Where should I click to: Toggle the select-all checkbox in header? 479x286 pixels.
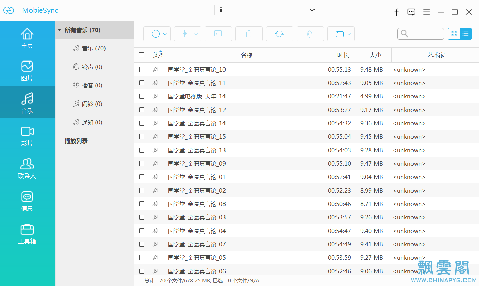point(142,55)
